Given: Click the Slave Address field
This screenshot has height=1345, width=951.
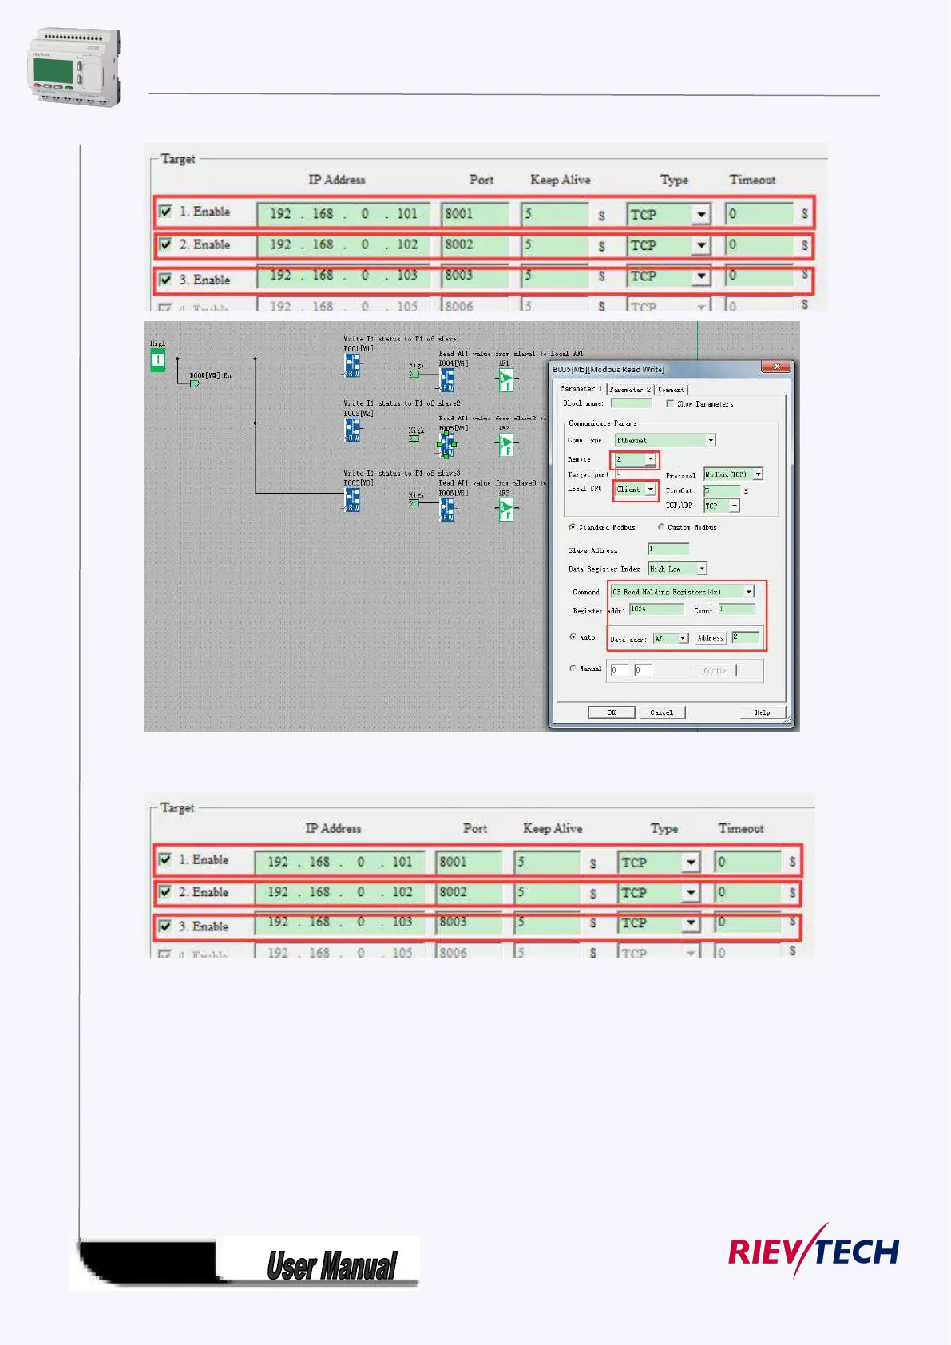Looking at the screenshot, I should click(x=668, y=549).
